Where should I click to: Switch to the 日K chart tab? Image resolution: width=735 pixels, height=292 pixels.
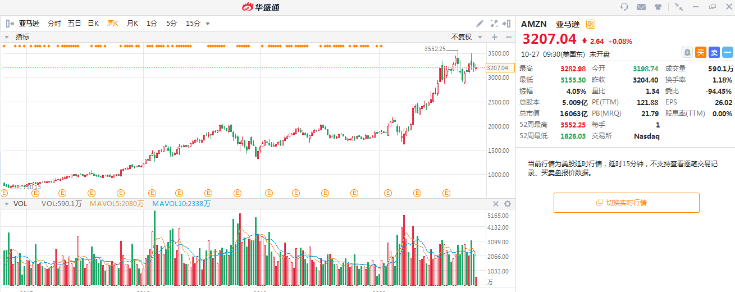tap(93, 24)
